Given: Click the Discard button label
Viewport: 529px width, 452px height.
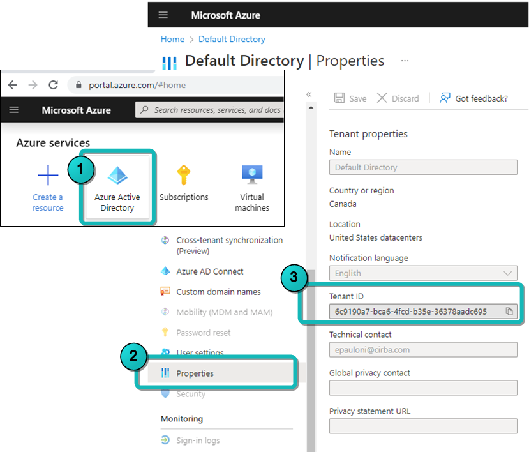Looking at the screenshot, I should tap(405, 98).
